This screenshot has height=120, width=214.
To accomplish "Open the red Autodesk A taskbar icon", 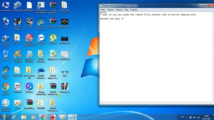I will coord(53,117).
